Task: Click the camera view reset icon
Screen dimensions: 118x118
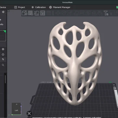Action: pos(29,114)
